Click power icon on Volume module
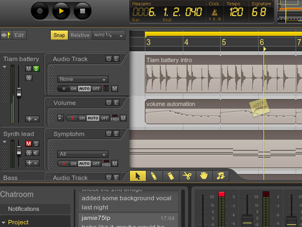 coord(109,103)
